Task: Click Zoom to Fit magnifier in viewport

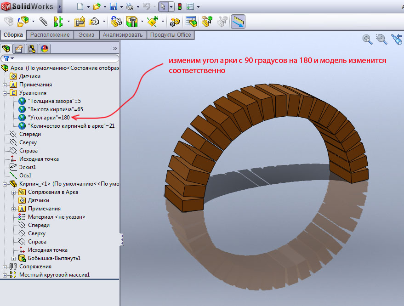Action: 367,39
